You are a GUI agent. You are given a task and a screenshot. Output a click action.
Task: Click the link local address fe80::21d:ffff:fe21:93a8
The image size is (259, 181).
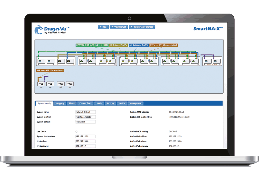click(179, 117)
